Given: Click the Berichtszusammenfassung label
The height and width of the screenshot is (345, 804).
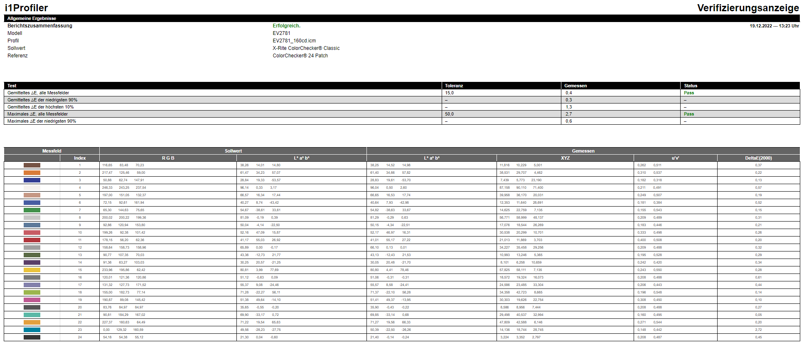Looking at the screenshot, I should click(x=40, y=26).
